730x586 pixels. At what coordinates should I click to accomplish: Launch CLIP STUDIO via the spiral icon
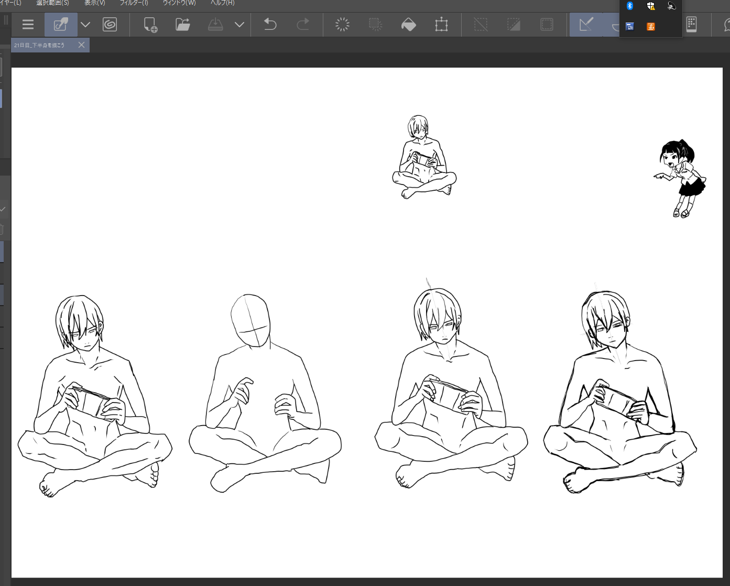[x=110, y=25]
